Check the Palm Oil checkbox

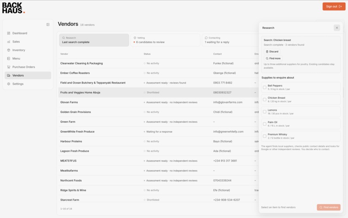[265, 124]
